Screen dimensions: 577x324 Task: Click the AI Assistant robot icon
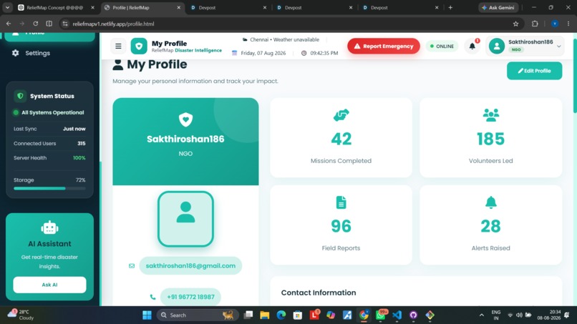(49, 227)
